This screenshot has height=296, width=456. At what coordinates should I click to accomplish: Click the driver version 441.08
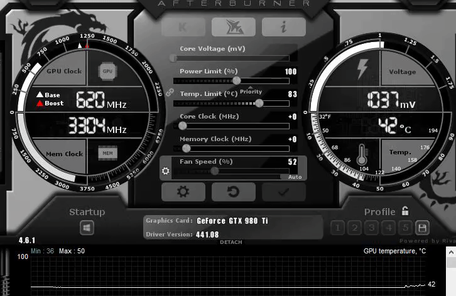click(207, 235)
